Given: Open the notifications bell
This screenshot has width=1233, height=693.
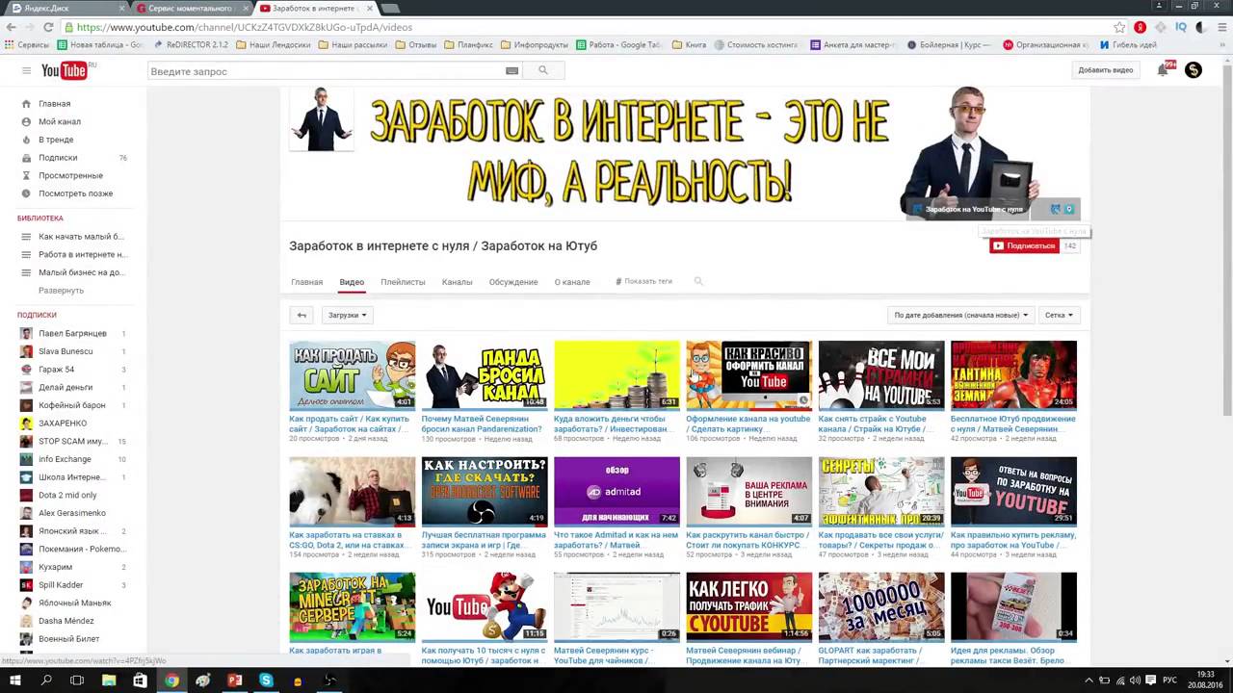Looking at the screenshot, I should [1164, 69].
